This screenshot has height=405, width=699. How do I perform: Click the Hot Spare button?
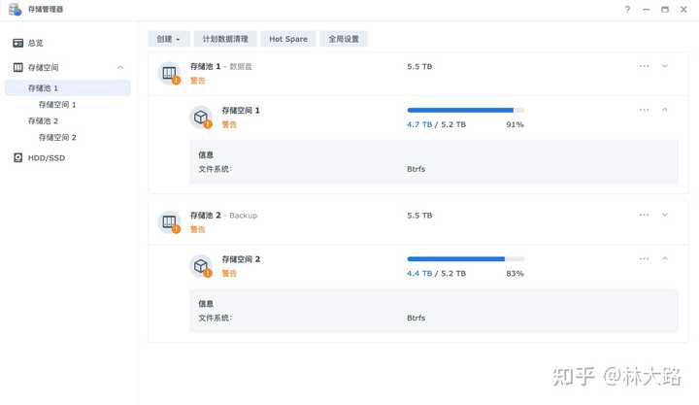(x=288, y=39)
